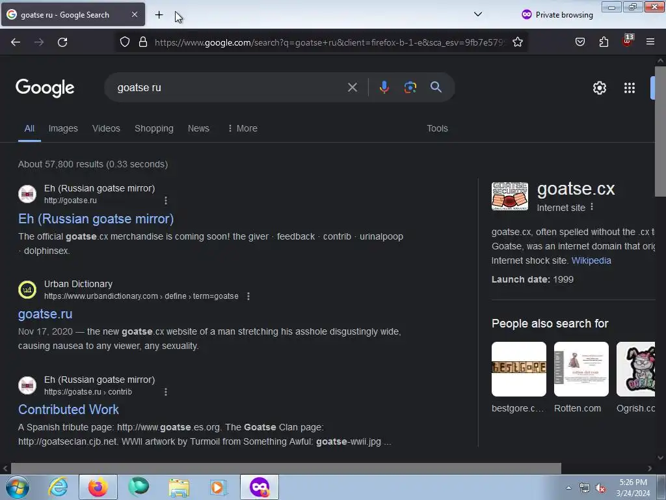
Task: Open the Wikipedia link in panel
Action: pyautogui.click(x=591, y=260)
